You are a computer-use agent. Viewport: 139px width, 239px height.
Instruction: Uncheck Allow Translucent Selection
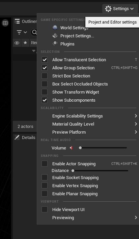45,60
